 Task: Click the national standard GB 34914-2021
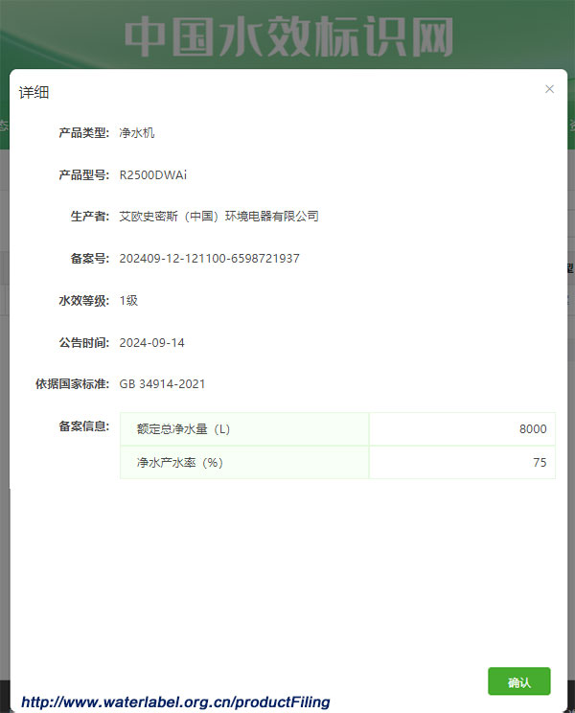(162, 384)
